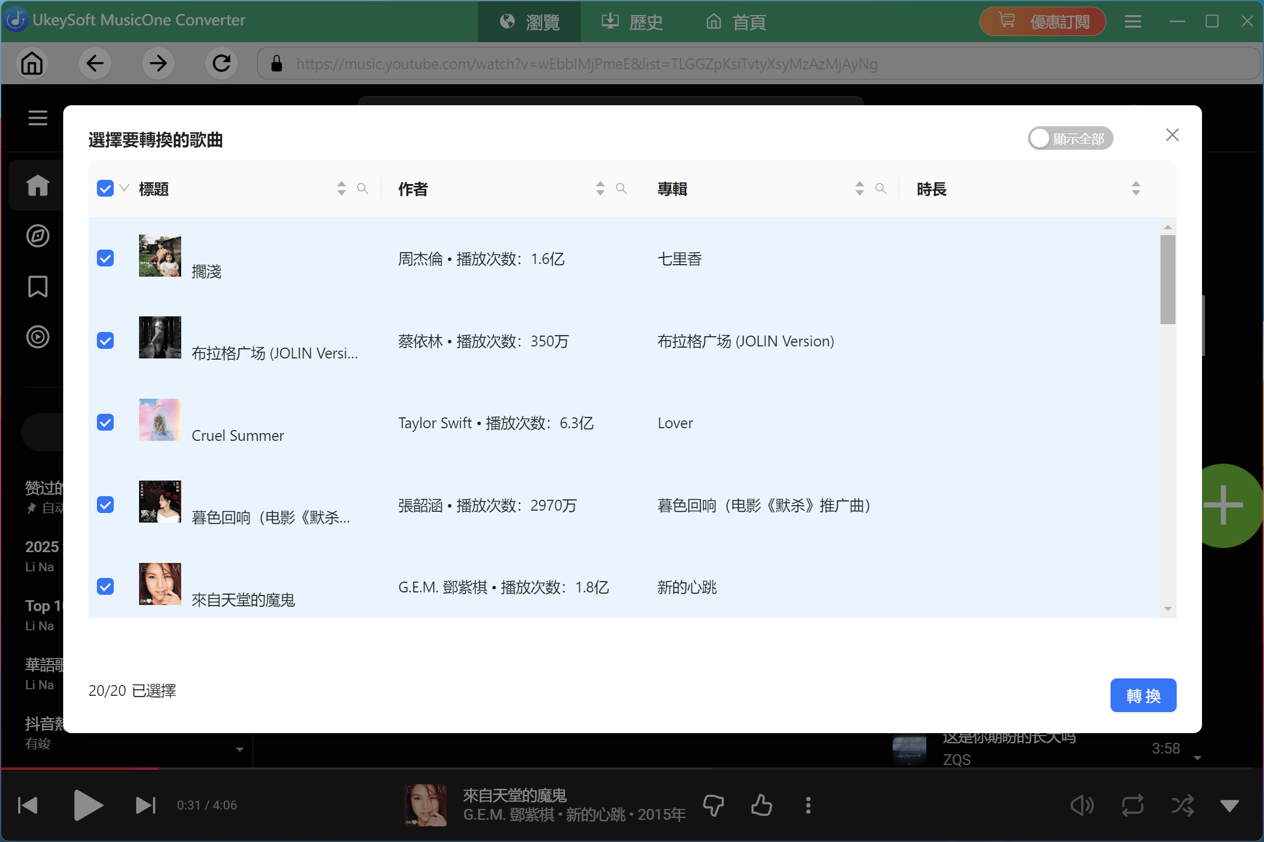Reload the current page
This screenshot has height=842, width=1264.
click(x=221, y=63)
